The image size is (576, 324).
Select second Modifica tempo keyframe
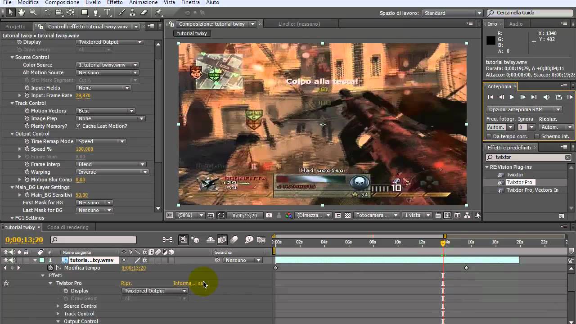pyautogui.click(x=466, y=268)
